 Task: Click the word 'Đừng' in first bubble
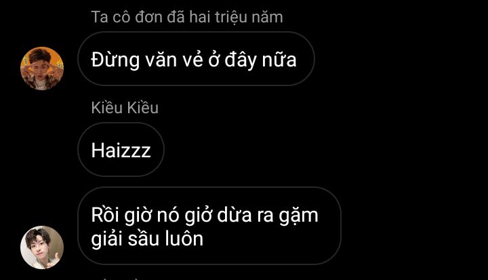[115, 60]
